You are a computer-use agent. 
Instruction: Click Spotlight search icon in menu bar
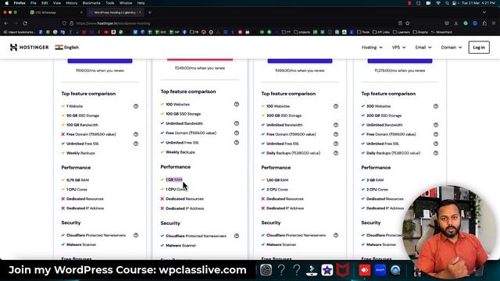click(447, 3)
